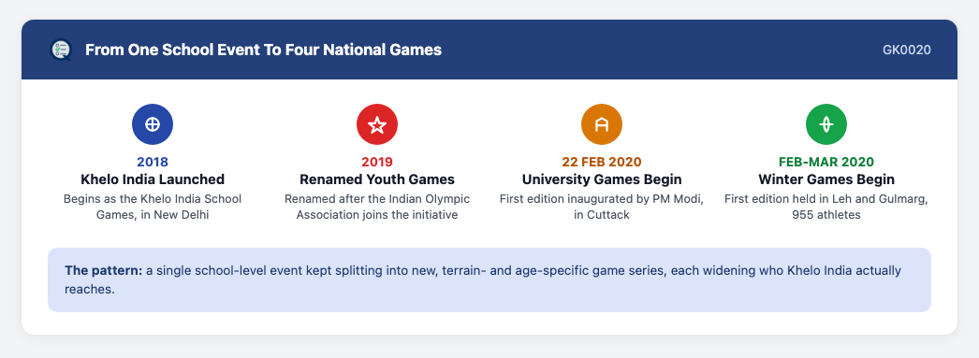Click the 'inaugurated by PM Modi' description
The height and width of the screenshot is (358, 979).
click(x=602, y=208)
